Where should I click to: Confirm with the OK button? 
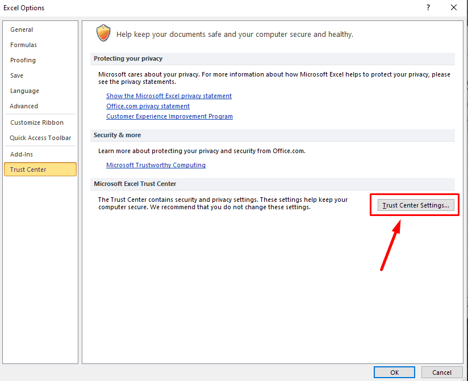(x=394, y=372)
